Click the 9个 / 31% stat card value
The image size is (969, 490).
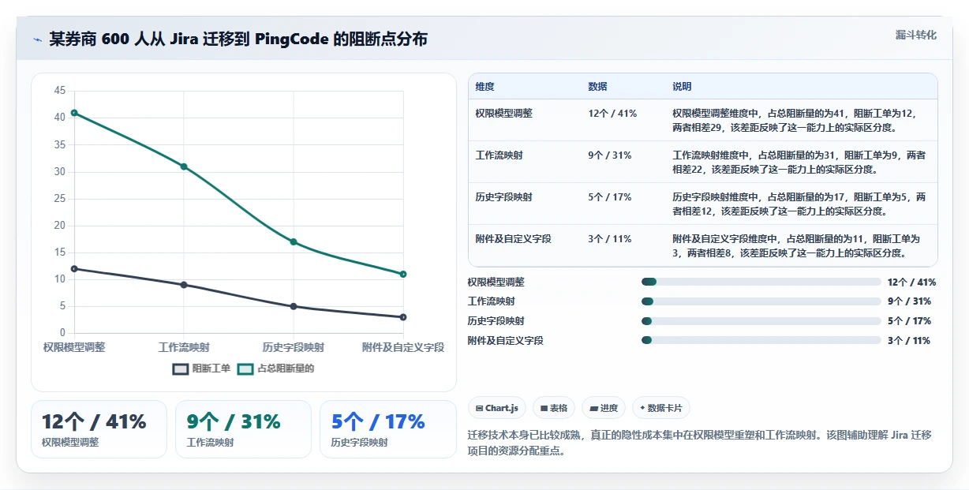(234, 422)
